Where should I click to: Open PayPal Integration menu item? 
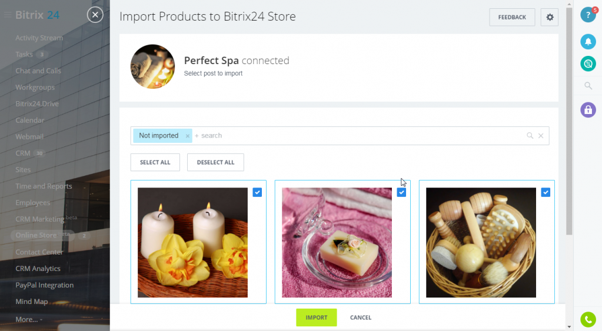[45, 285]
